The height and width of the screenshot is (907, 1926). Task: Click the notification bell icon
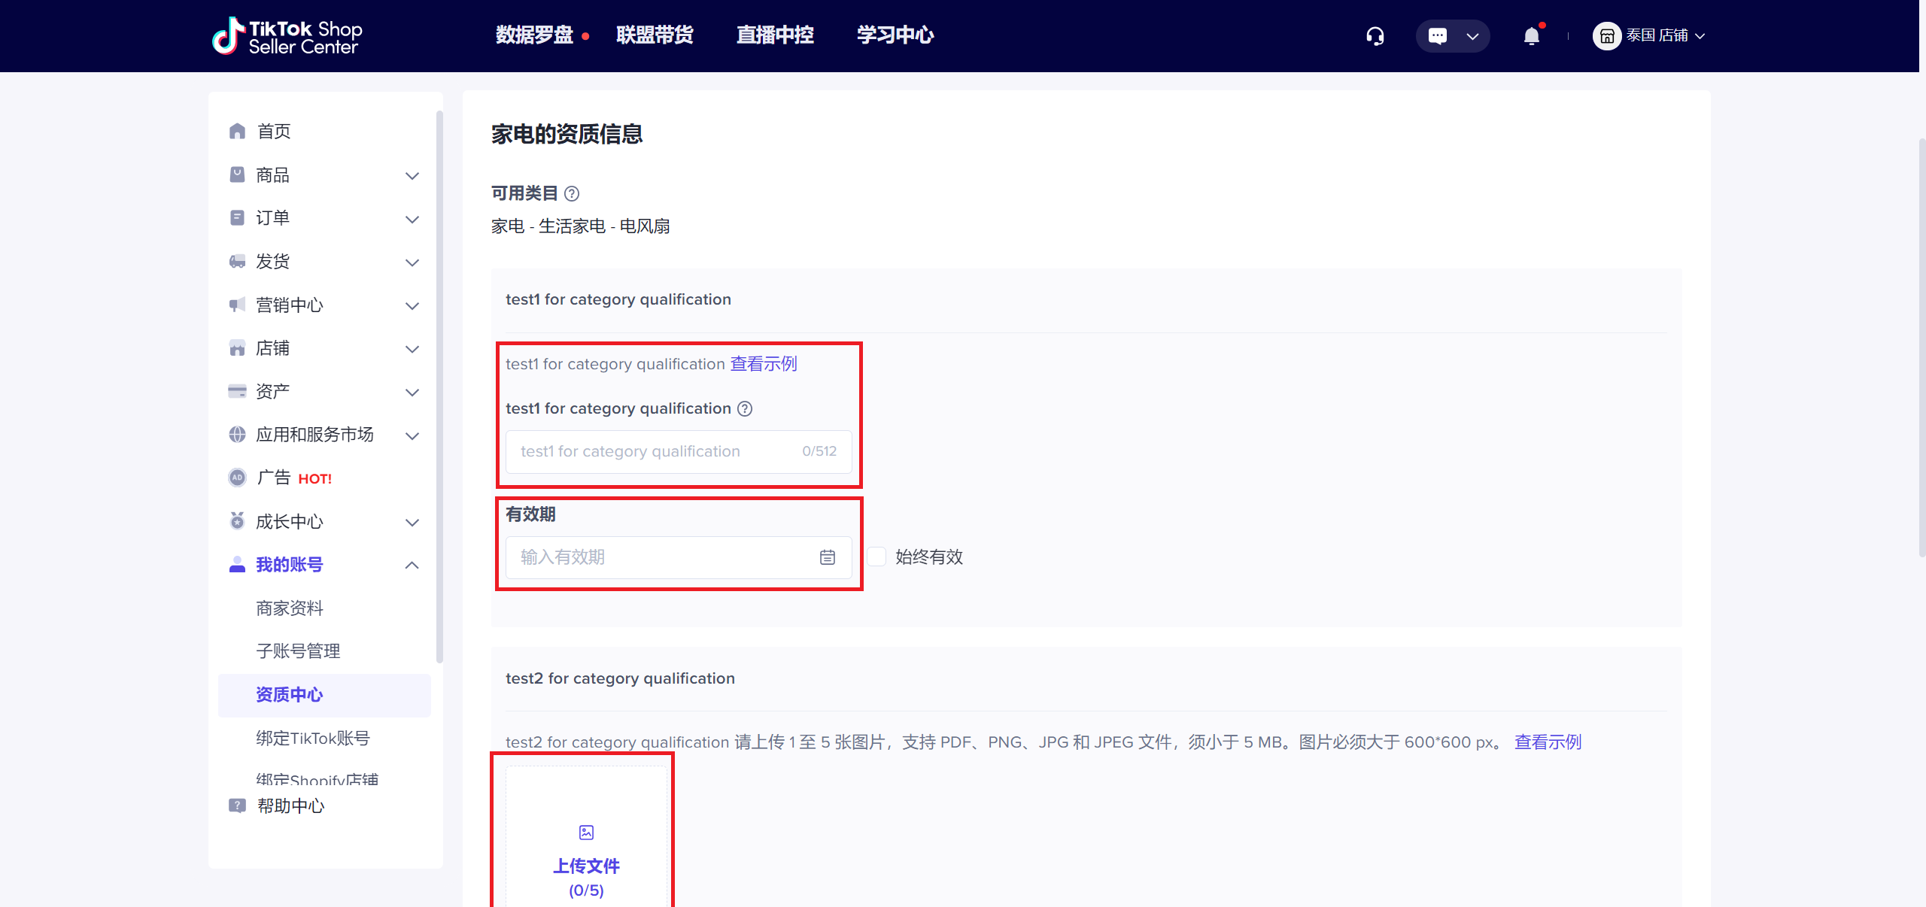tap(1531, 36)
